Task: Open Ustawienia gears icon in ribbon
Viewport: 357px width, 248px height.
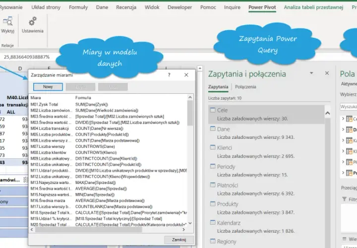Action: point(33,21)
